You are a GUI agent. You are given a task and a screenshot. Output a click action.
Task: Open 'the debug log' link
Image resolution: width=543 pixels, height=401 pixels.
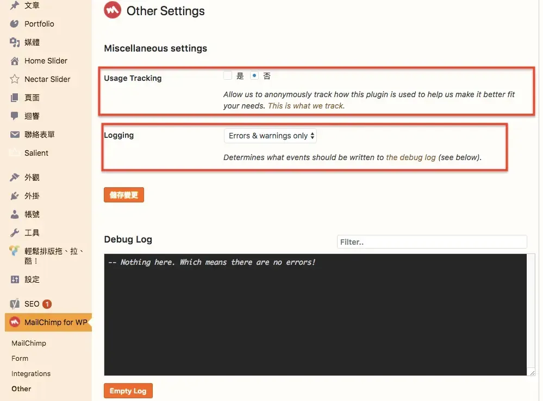click(x=411, y=157)
